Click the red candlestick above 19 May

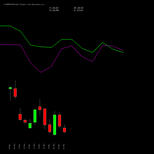pos(50,128)
